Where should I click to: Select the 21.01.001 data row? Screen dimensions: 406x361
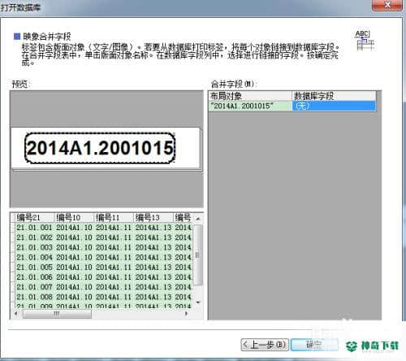click(x=103, y=228)
